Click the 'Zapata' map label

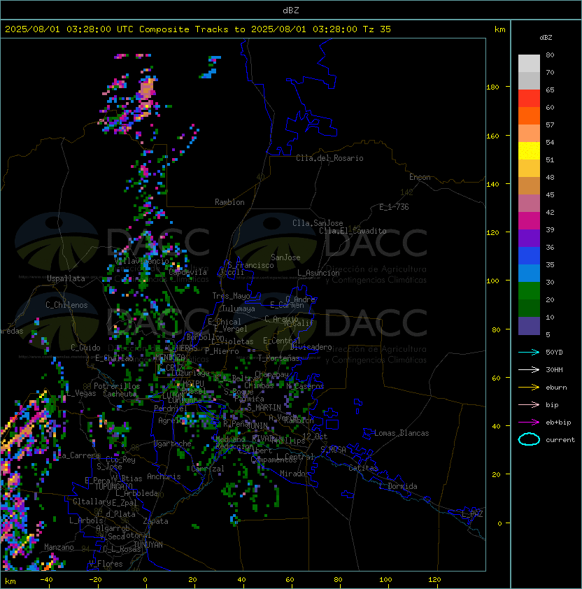(x=155, y=521)
